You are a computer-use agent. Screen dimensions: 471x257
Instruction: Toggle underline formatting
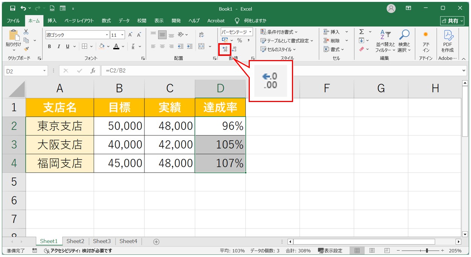tap(68, 47)
